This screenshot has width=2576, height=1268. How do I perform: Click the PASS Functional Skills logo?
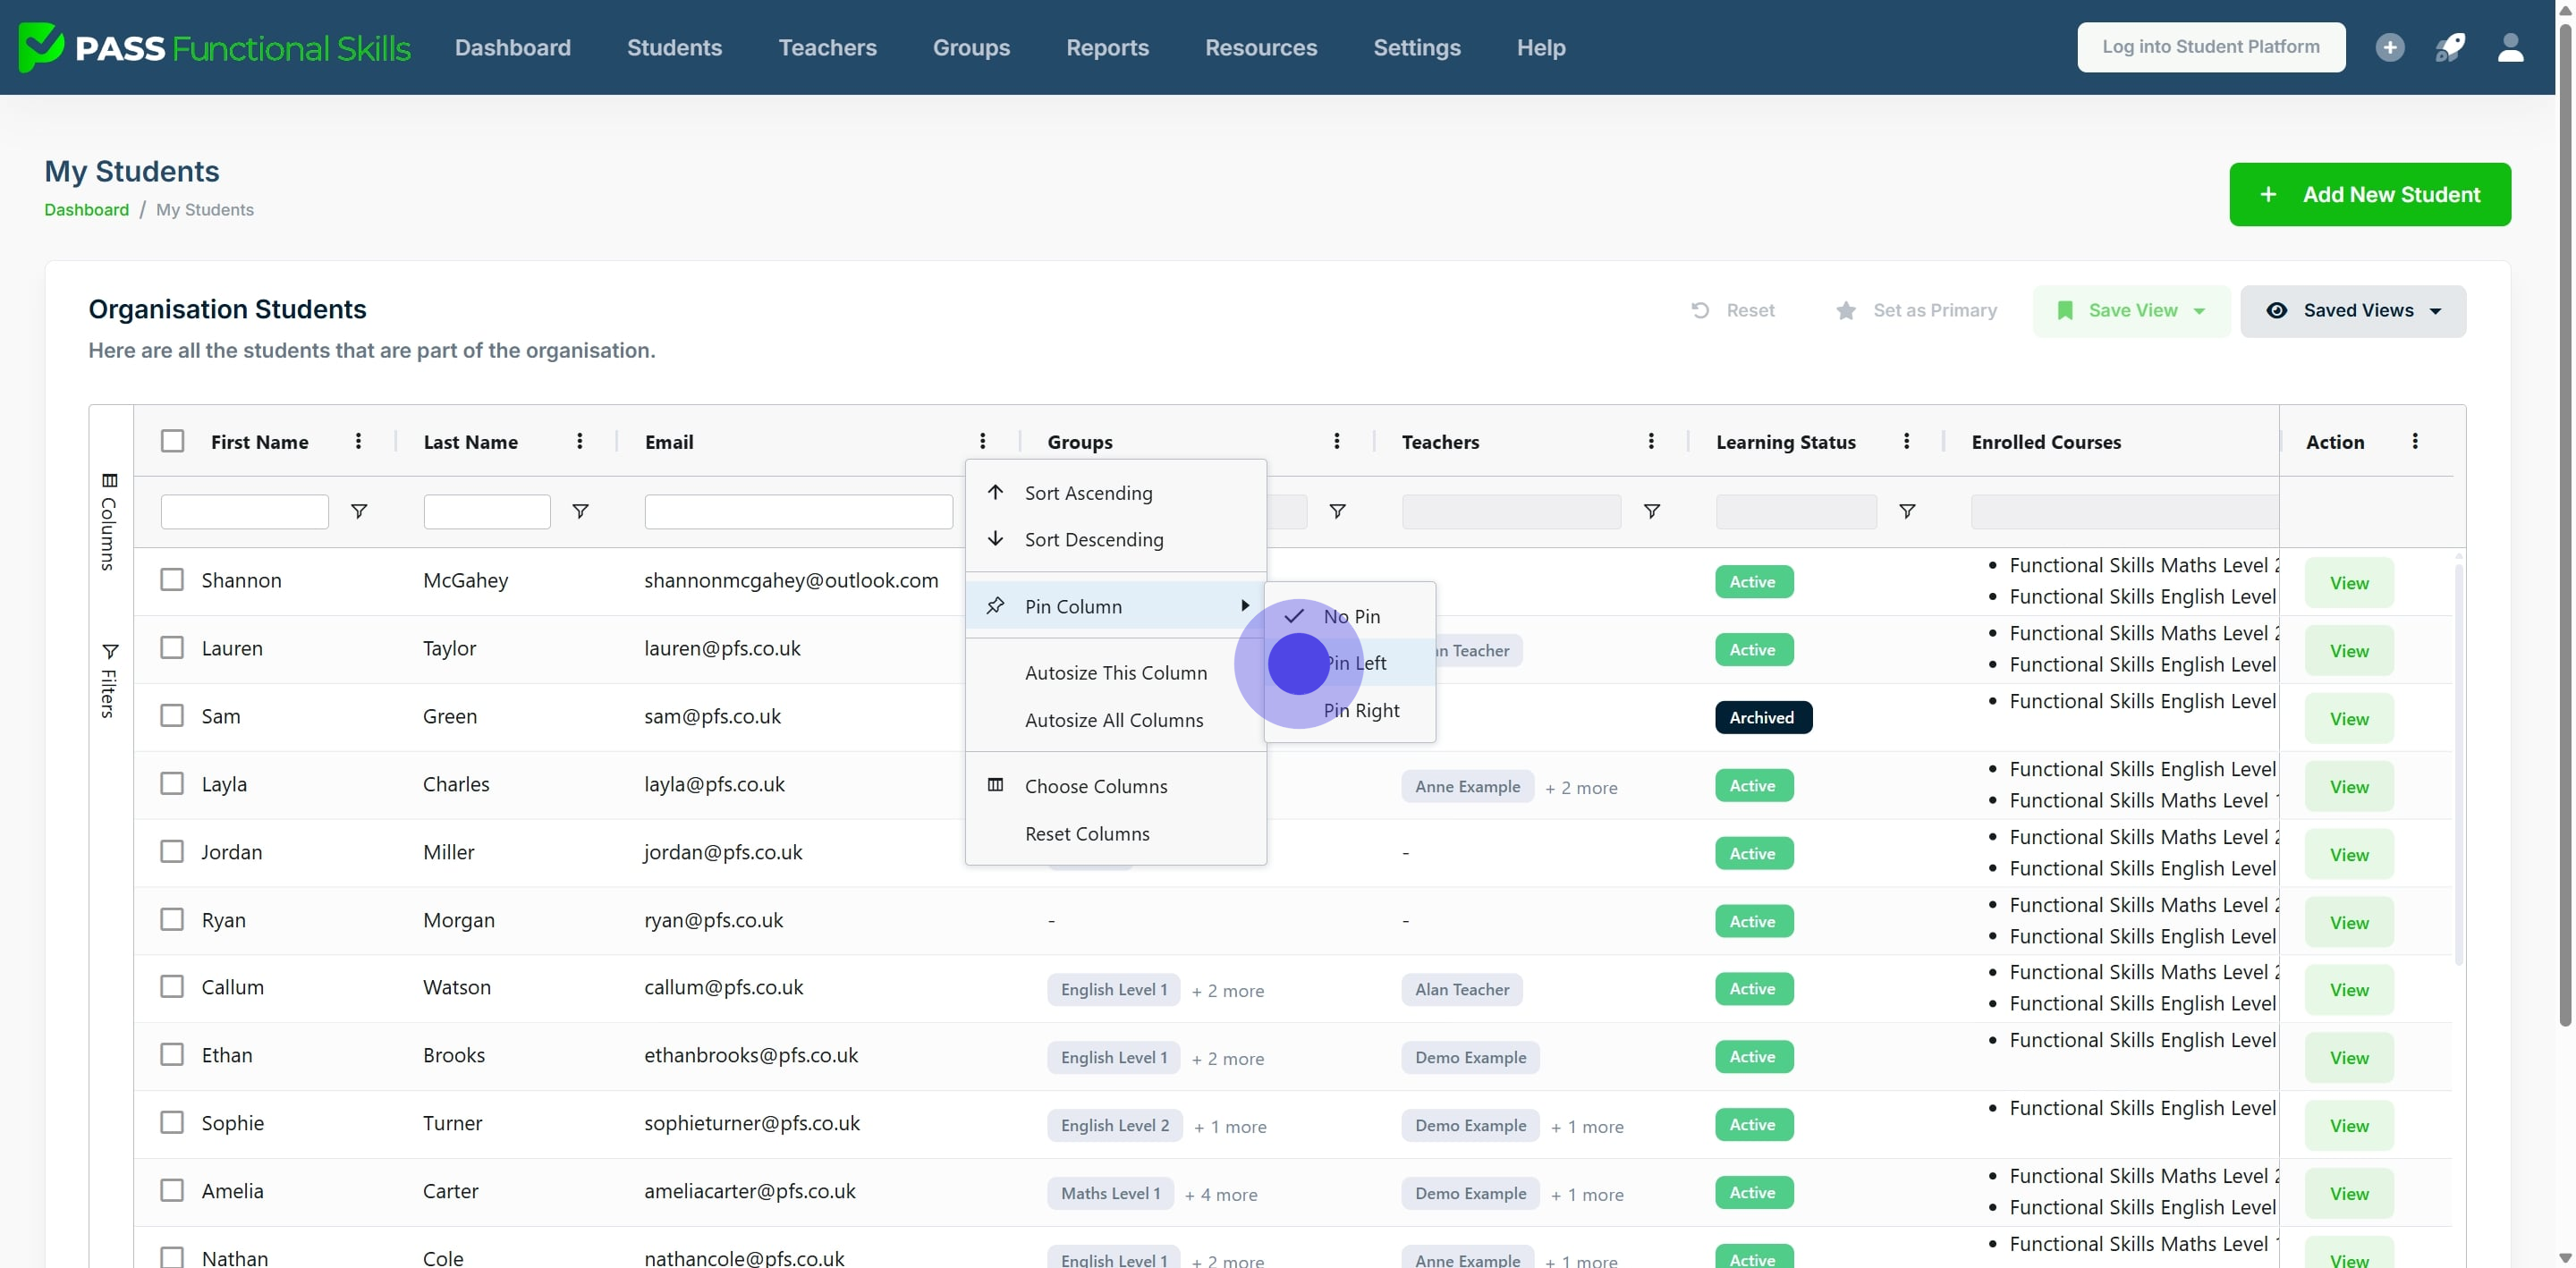point(215,47)
